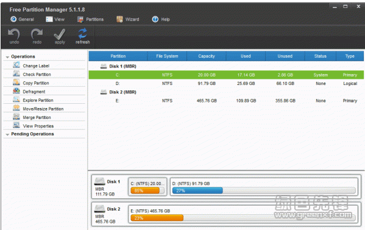Collapse the Pending Operations section
Image resolution: width=365 pixels, height=230 pixels.
(7, 134)
